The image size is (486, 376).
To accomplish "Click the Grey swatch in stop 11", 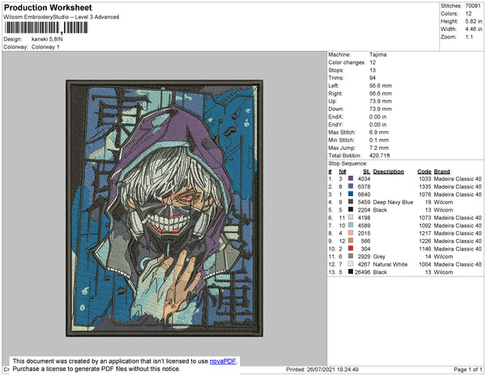I will point(351,257).
